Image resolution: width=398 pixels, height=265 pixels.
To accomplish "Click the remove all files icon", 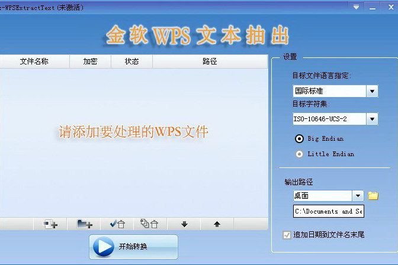I will [150, 224].
